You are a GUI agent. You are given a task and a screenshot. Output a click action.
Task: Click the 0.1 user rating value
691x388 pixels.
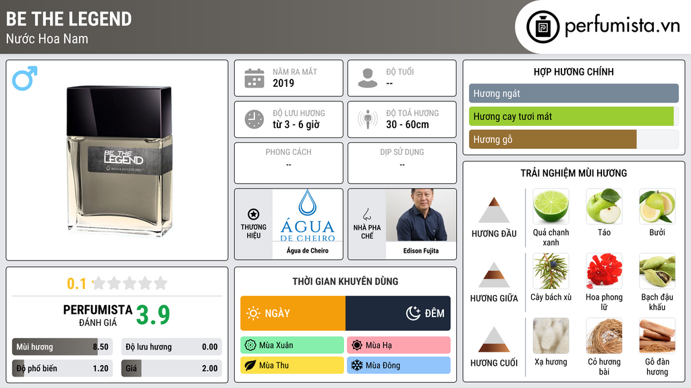pyautogui.click(x=77, y=284)
